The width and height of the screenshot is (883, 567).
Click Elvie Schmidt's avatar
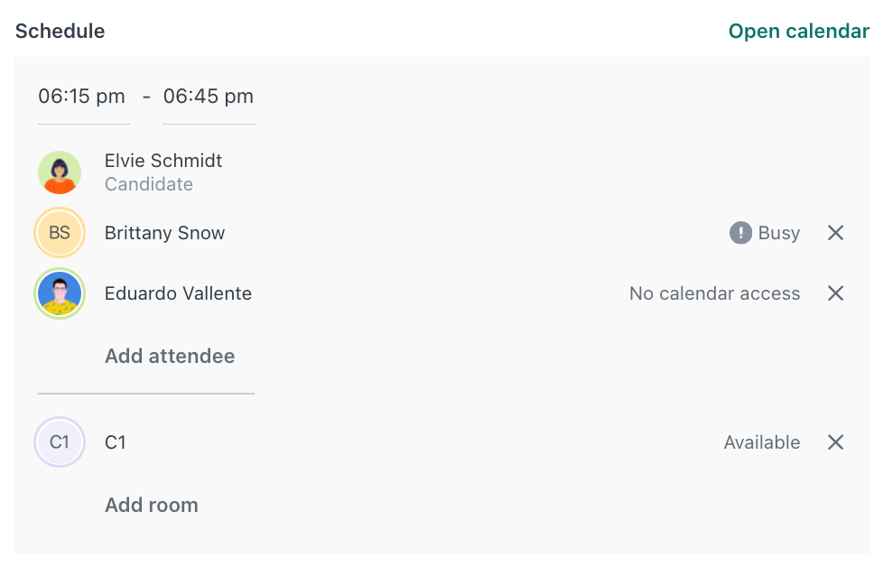[x=60, y=172]
